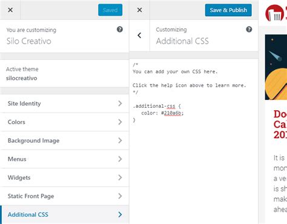Image resolution: width=287 pixels, height=224 pixels.
Task: Expand chevron on the Static Front Page row
Action: tap(120, 196)
